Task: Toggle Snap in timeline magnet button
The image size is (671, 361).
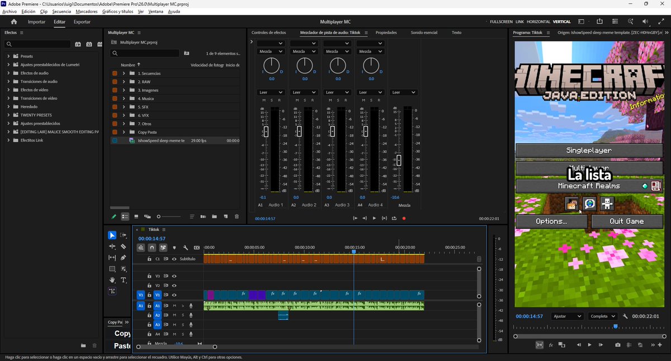Action: point(152,247)
